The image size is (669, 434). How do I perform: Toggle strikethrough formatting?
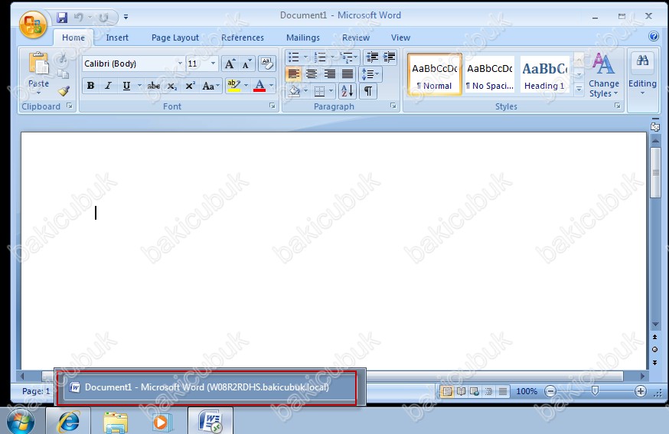coord(154,86)
